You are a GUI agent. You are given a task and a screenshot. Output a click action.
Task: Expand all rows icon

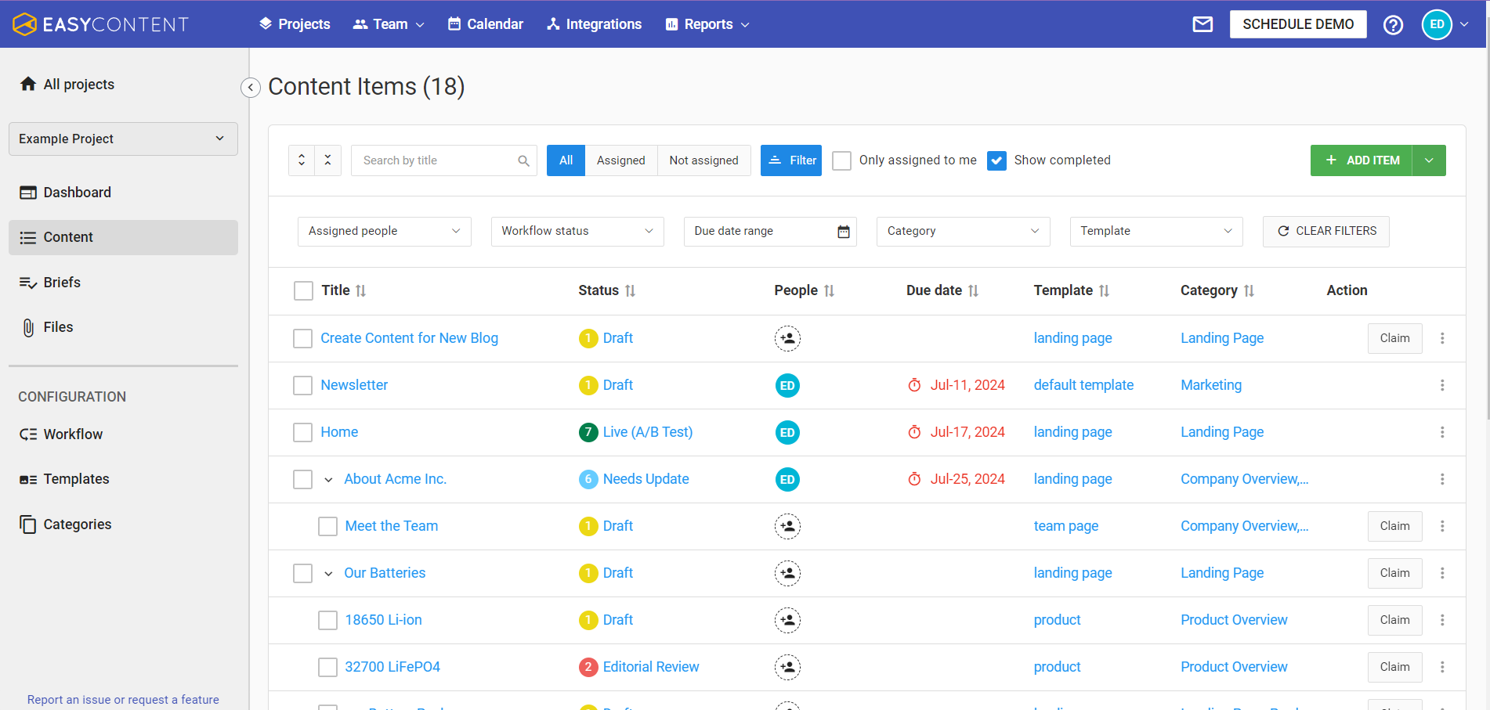tap(302, 160)
